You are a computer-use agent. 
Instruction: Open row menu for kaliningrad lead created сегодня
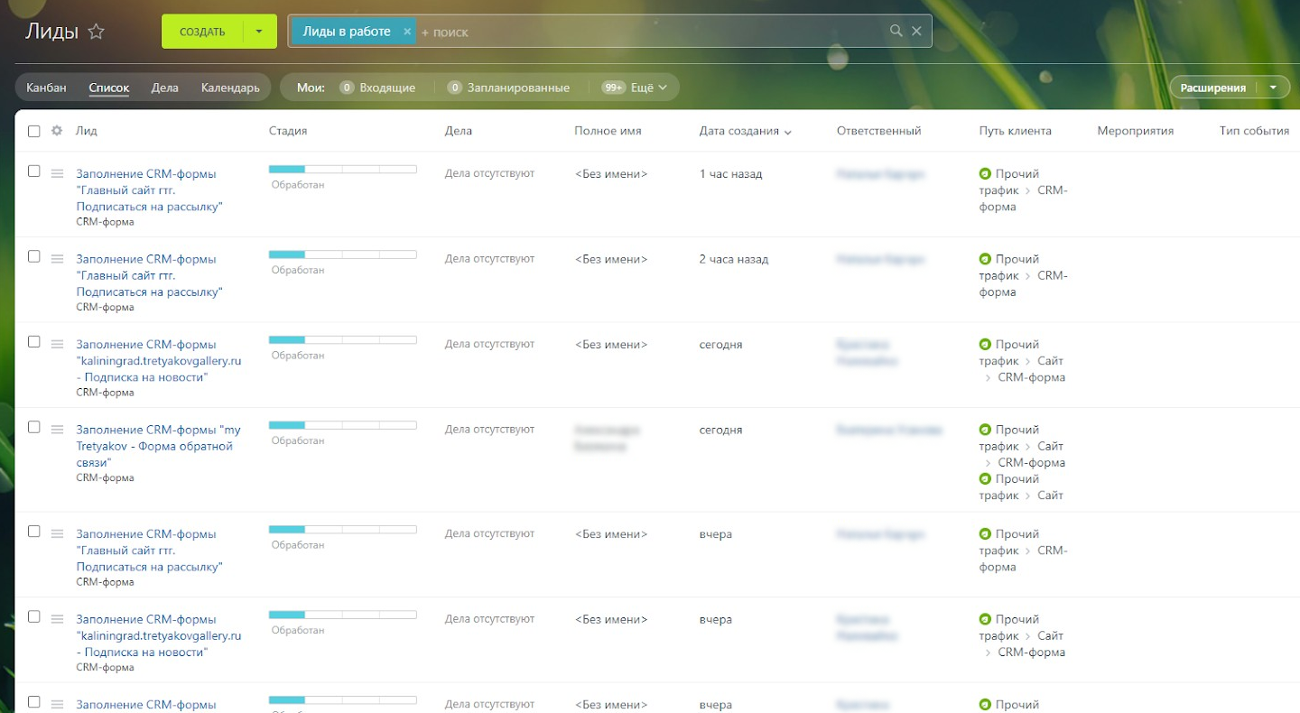pyautogui.click(x=57, y=344)
